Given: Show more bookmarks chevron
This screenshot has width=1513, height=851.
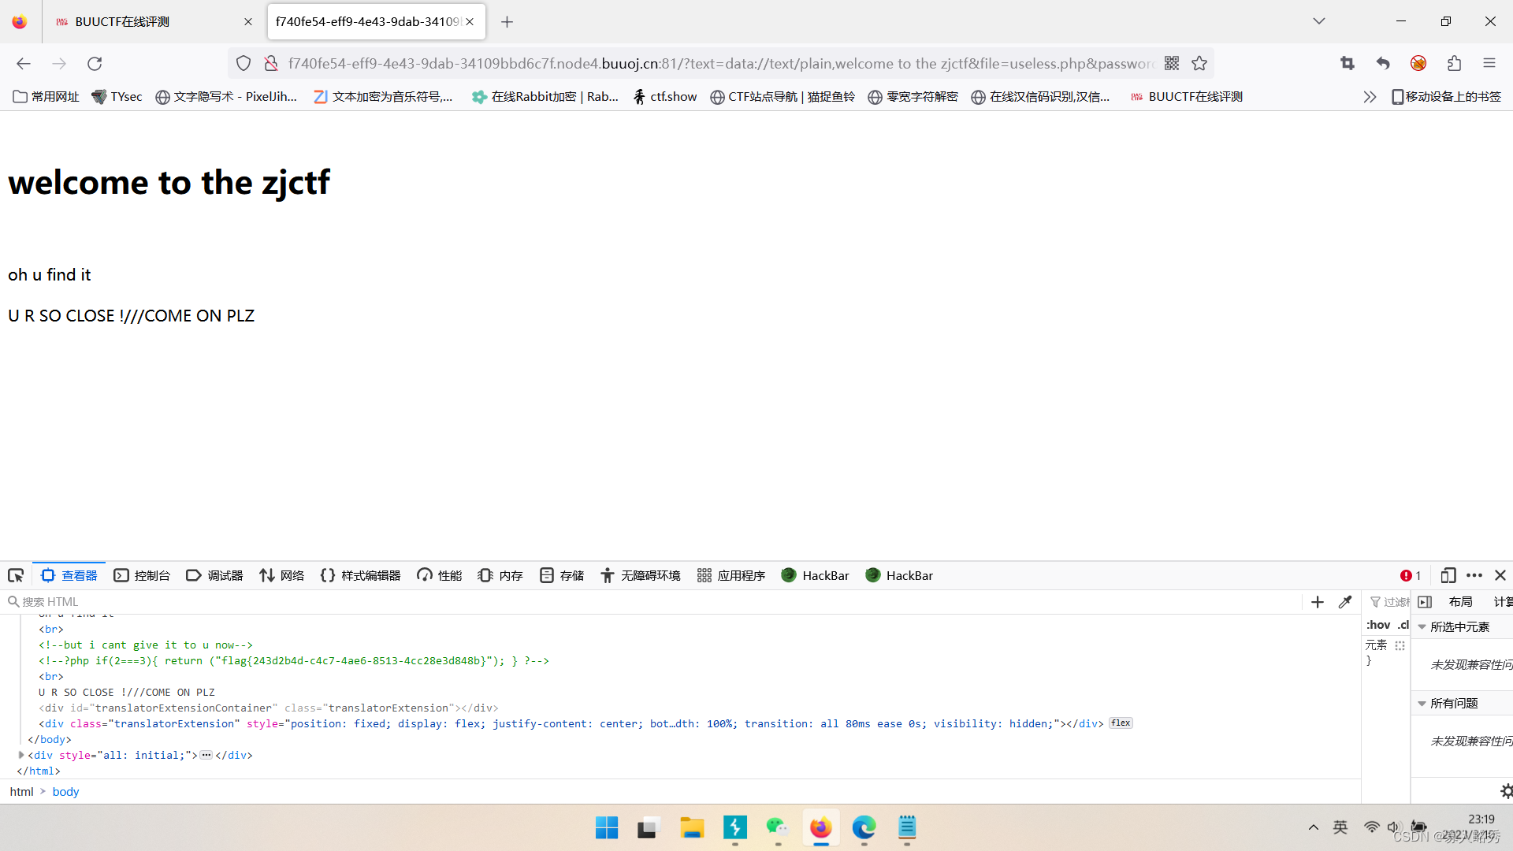Looking at the screenshot, I should pyautogui.click(x=1370, y=96).
